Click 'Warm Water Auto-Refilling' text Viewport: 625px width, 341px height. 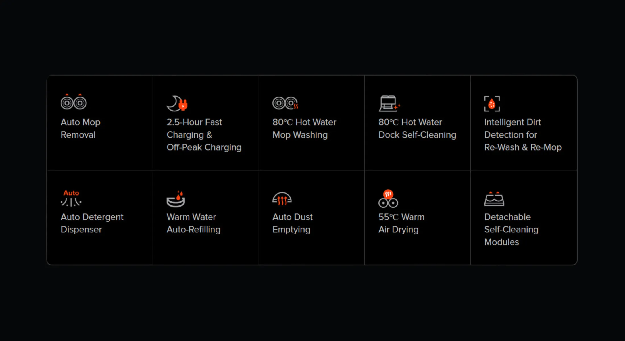pos(193,223)
